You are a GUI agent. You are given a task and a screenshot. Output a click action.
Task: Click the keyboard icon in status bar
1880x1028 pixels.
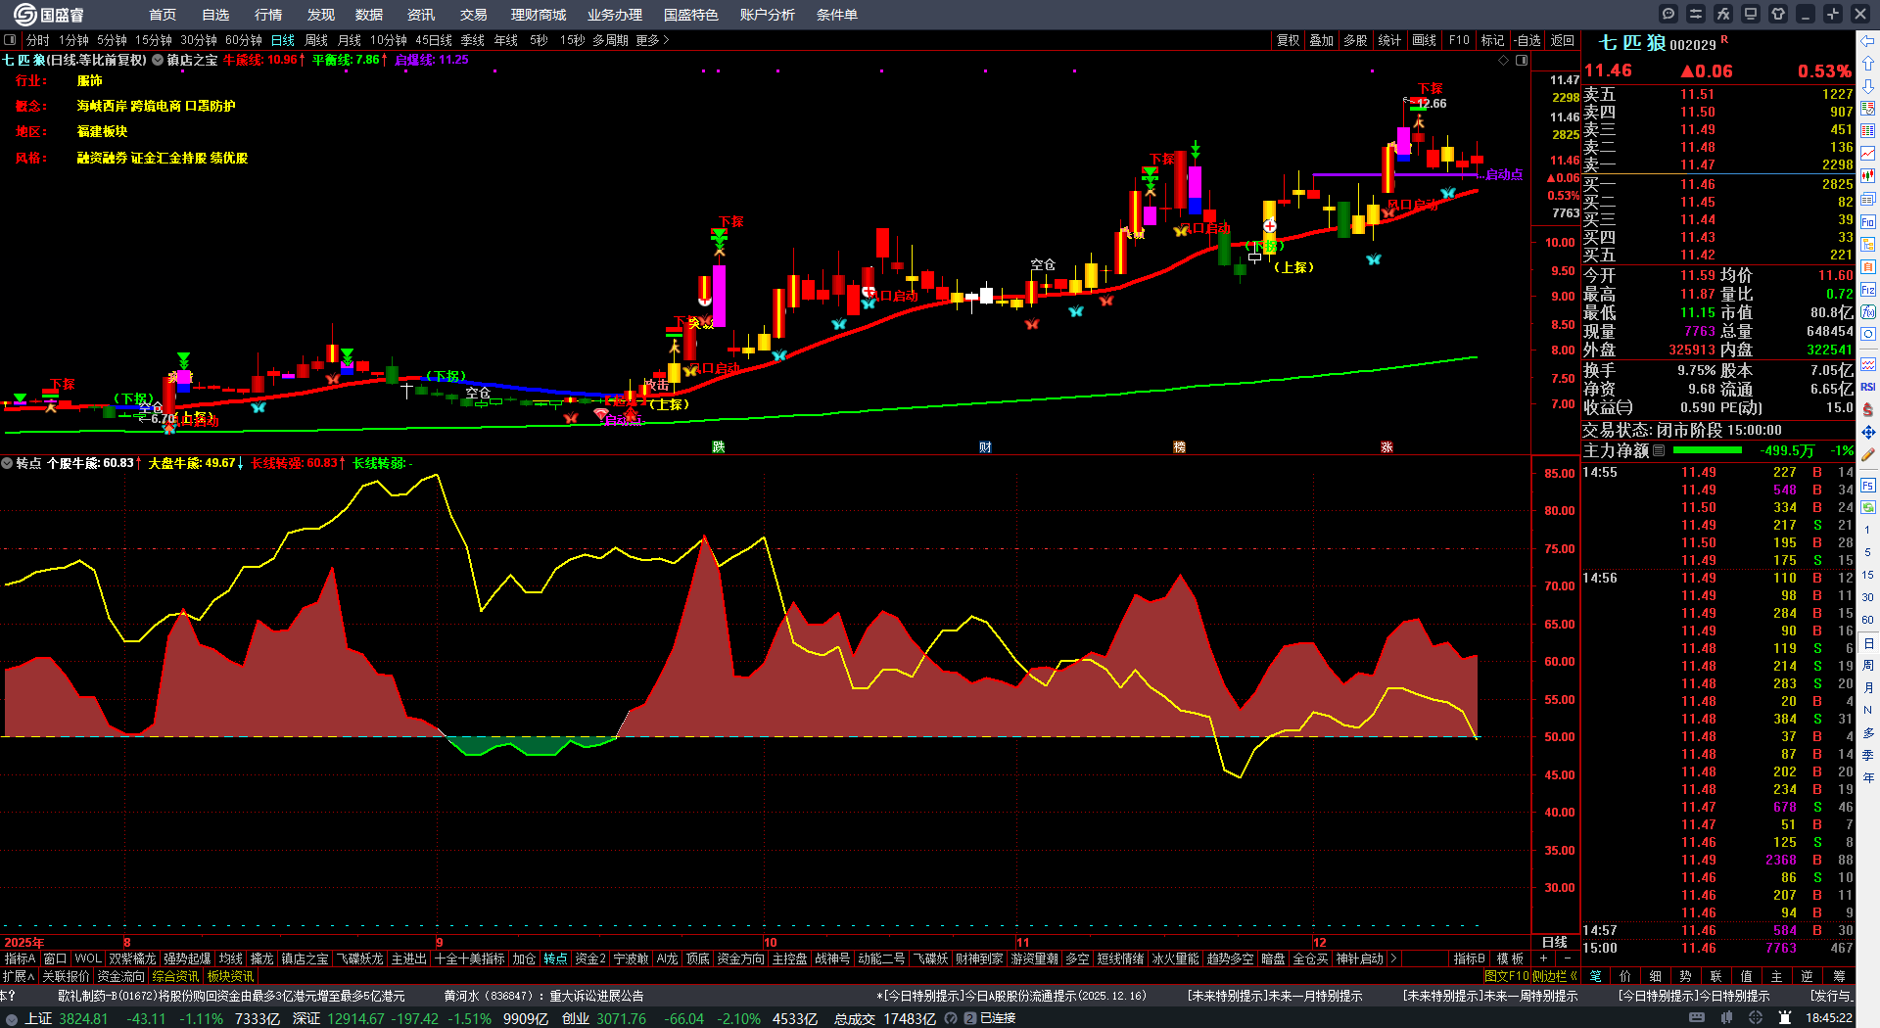click(x=1697, y=1018)
